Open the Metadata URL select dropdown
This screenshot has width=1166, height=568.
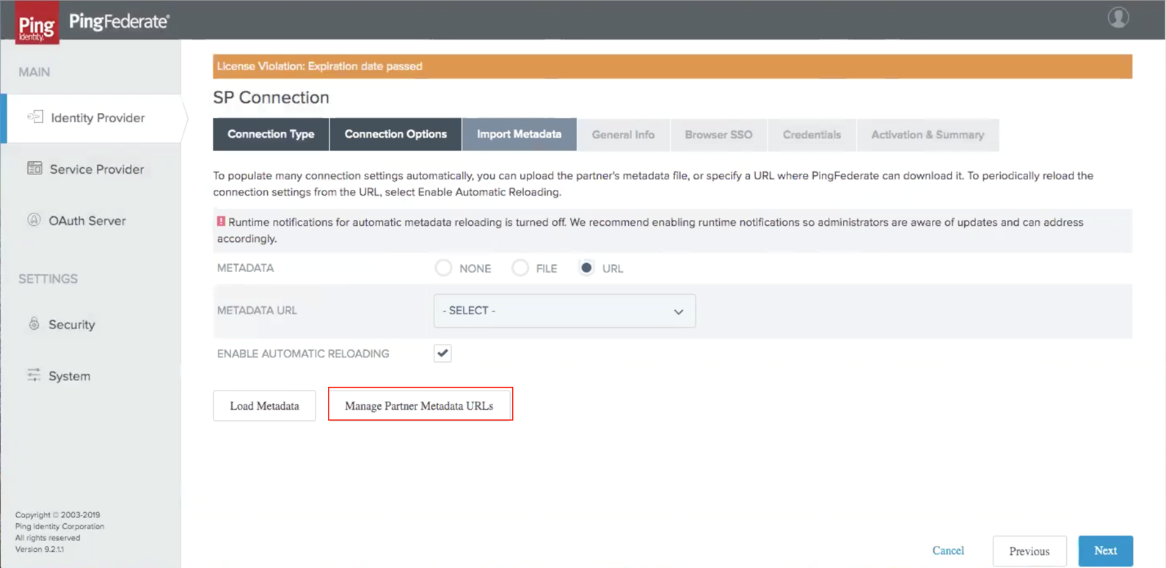coord(564,311)
